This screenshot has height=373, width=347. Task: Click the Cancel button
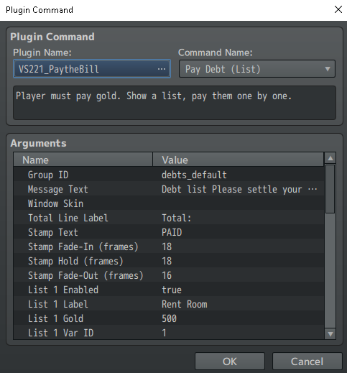307,362
